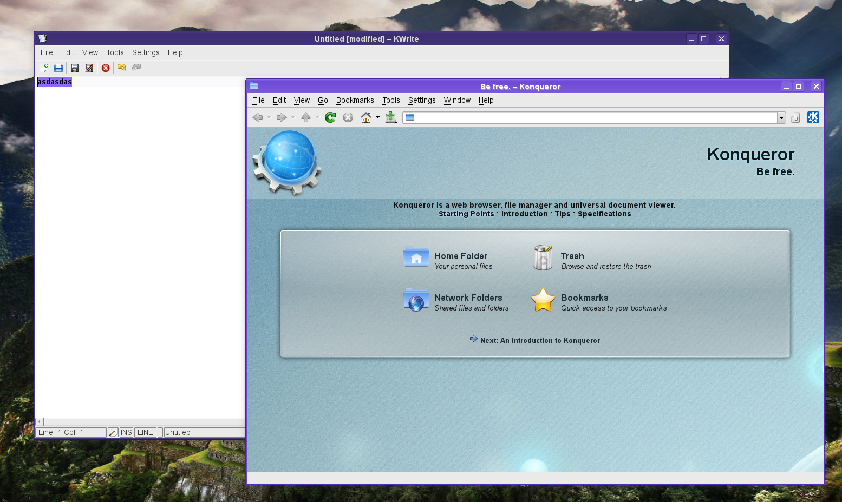Open KWrite Tools menu
Viewport: 842px width, 502px height.
[115, 52]
